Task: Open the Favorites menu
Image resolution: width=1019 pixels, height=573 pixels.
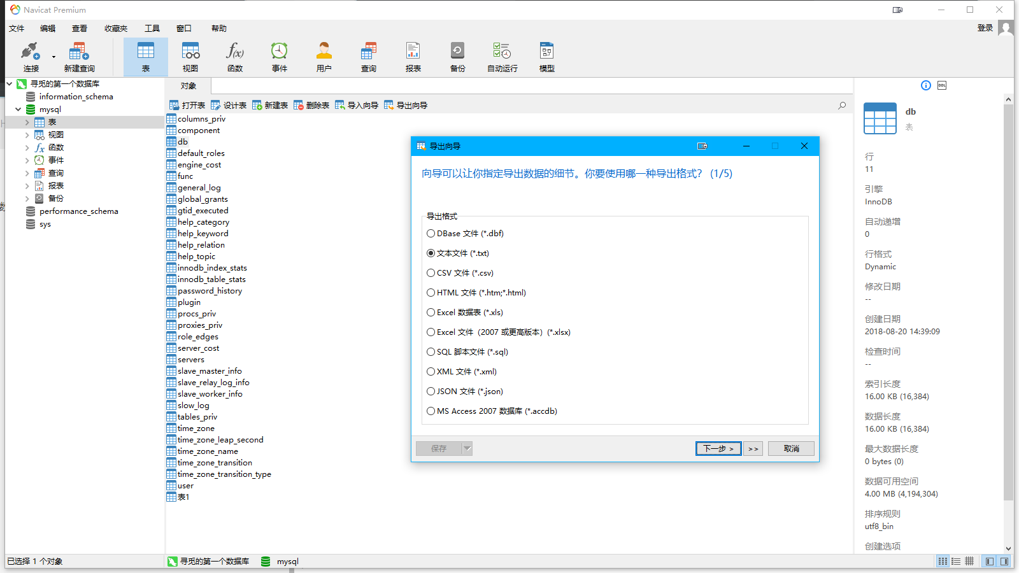Action: pos(116,28)
